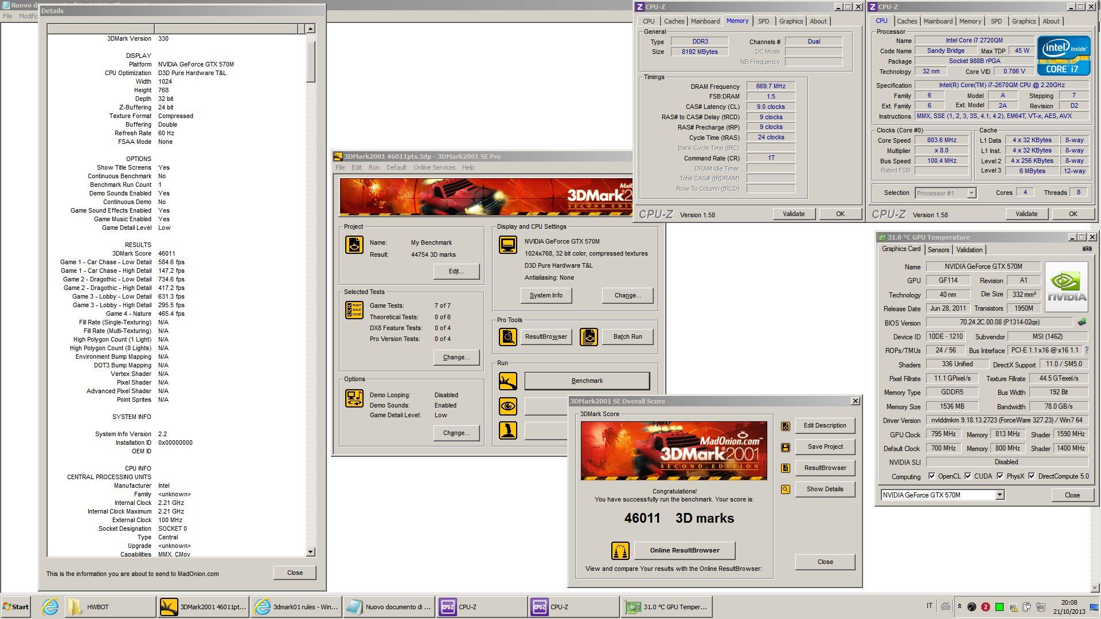Toggle the PhysX checkbox in GPU-Z
1101x619 pixels.
point(1000,476)
